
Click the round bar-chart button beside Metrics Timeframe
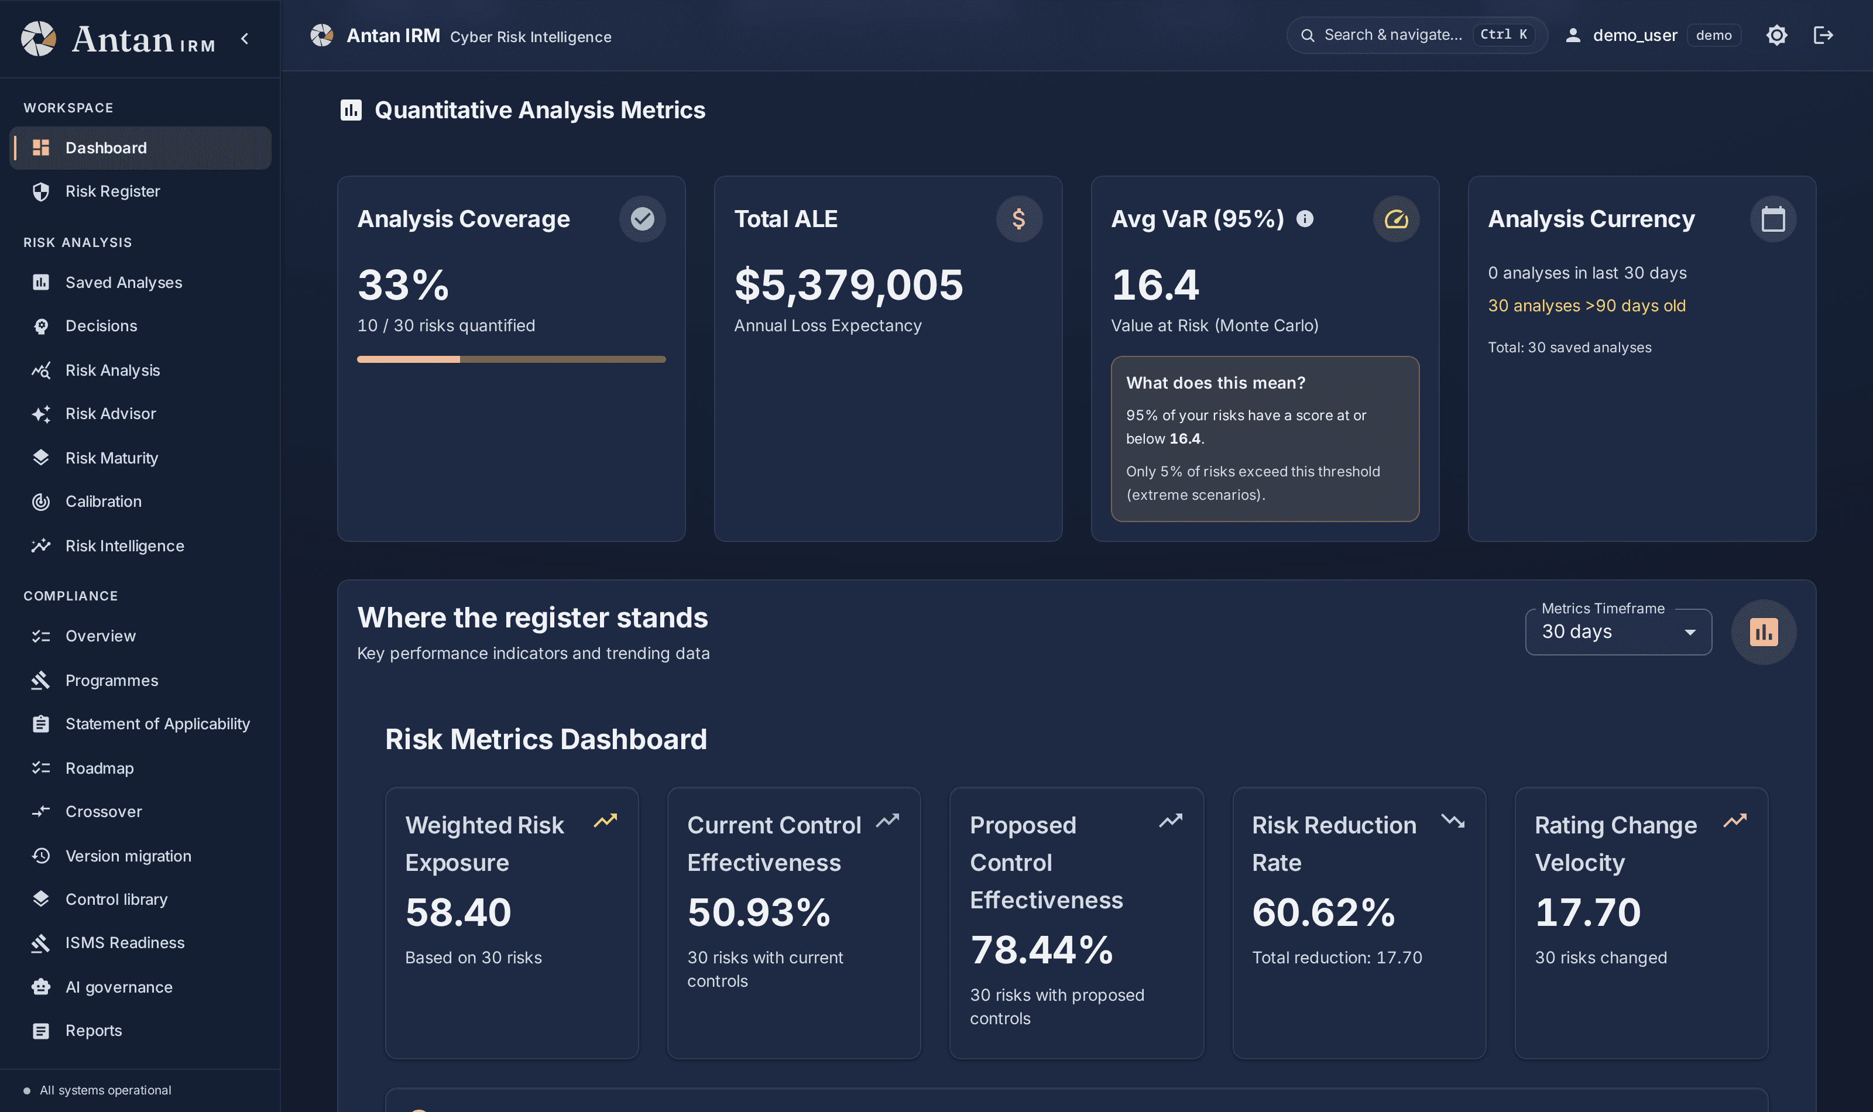coord(1764,633)
